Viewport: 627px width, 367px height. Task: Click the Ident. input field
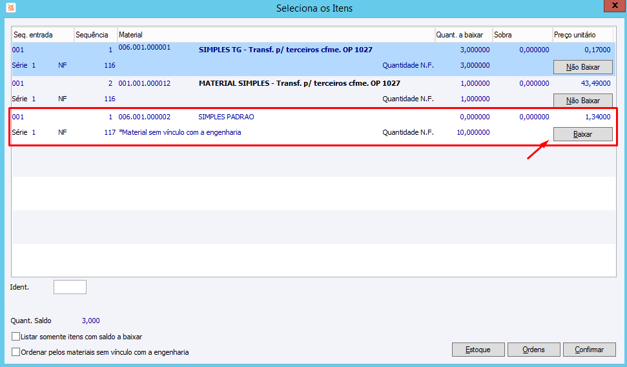coord(70,287)
